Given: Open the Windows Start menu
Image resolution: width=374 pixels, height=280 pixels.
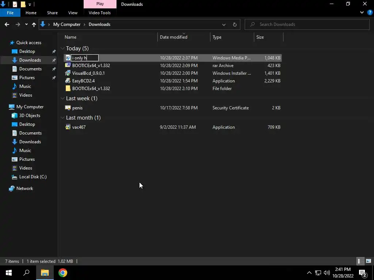Looking at the screenshot, I should pos(9,273).
